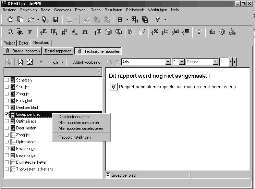Open the Bibliotheek menu
This screenshot has width=255, height=189.
click(x=135, y=10)
